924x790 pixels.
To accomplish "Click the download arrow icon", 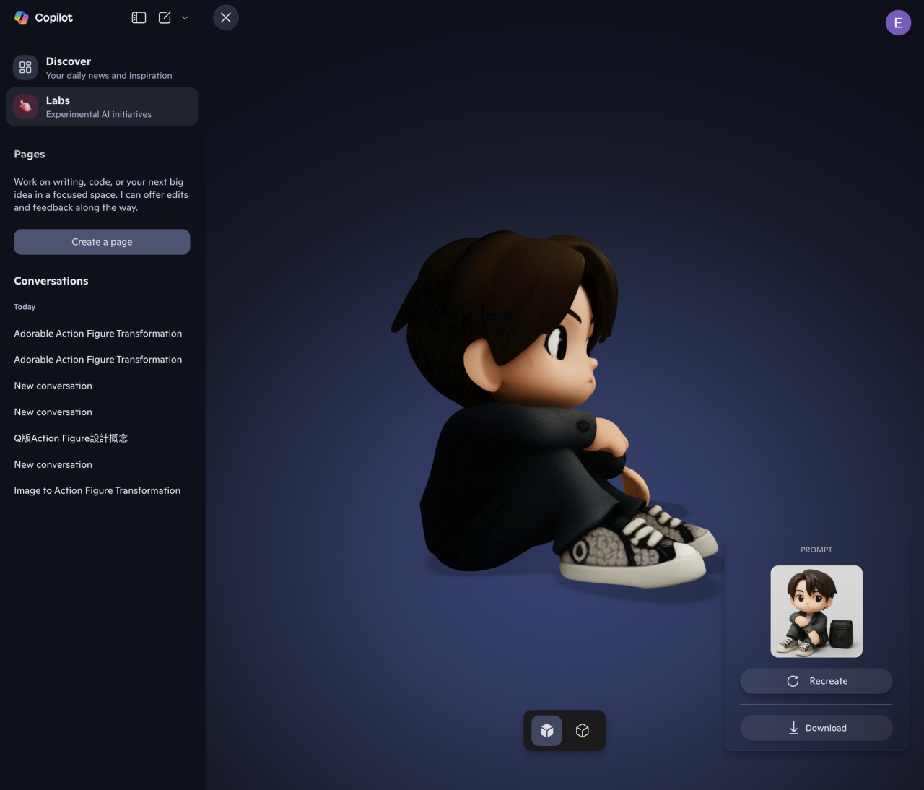I will [x=793, y=728].
